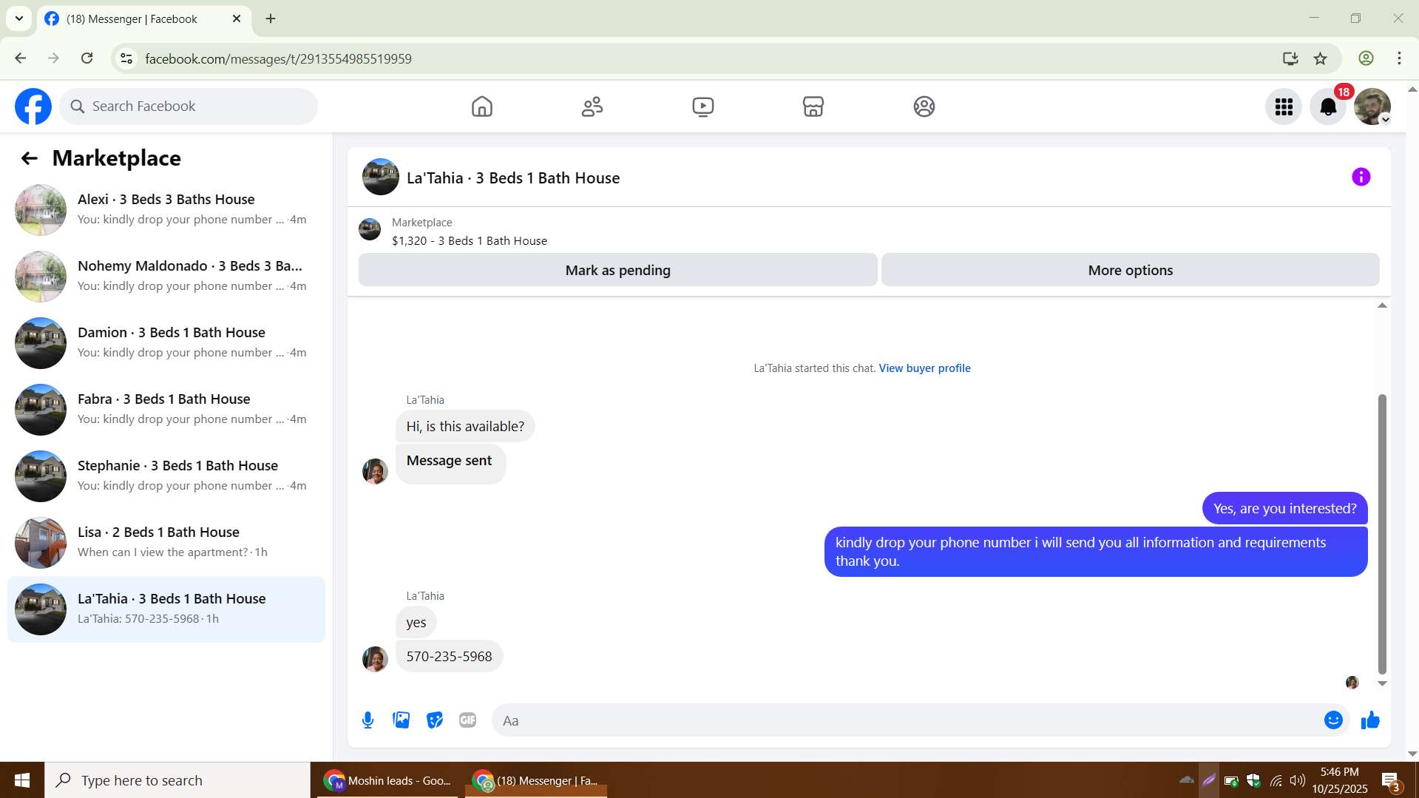Reload the page in browser
Screen dimensions: 1419x798
[x=87, y=58]
